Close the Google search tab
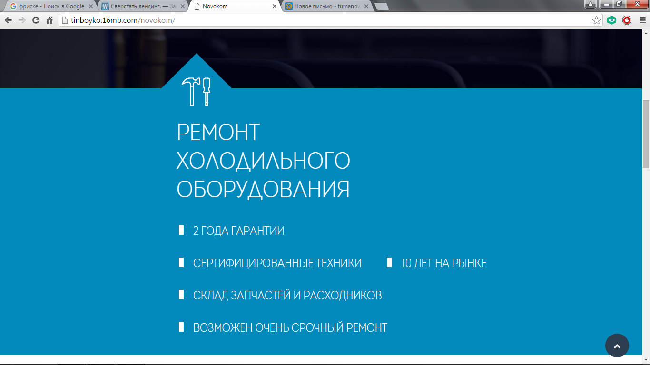 (x=90, y=7)
